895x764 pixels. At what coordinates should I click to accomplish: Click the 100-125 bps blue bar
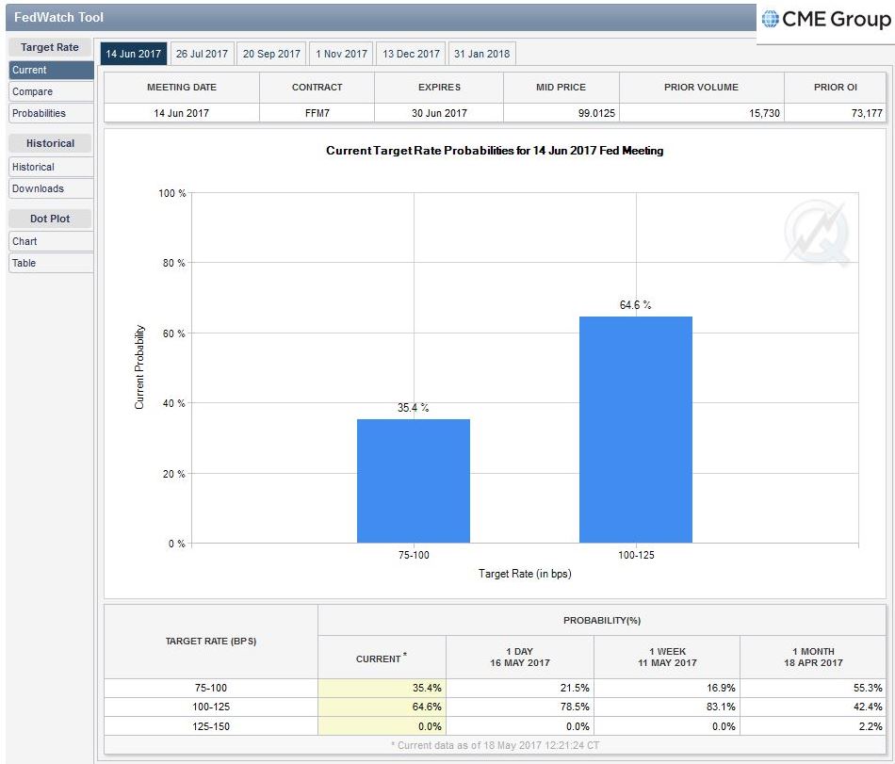click(x=635, y=430)
